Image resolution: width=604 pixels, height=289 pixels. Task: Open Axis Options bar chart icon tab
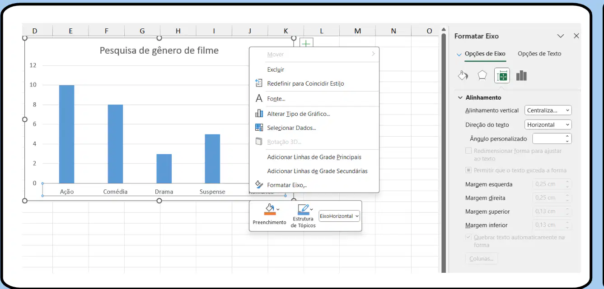521,75
